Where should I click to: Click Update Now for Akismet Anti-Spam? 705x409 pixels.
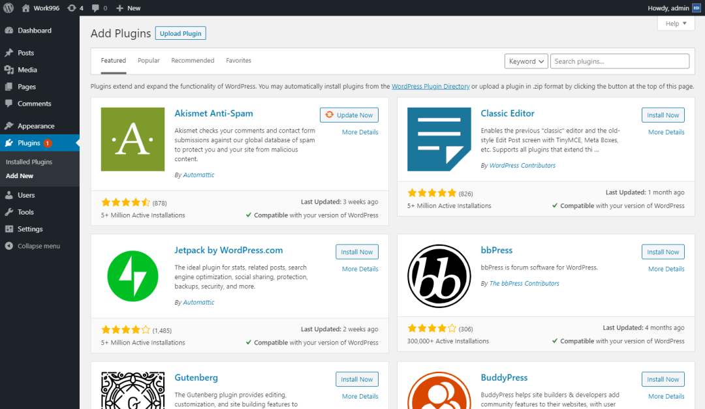(x=349, y=115)
